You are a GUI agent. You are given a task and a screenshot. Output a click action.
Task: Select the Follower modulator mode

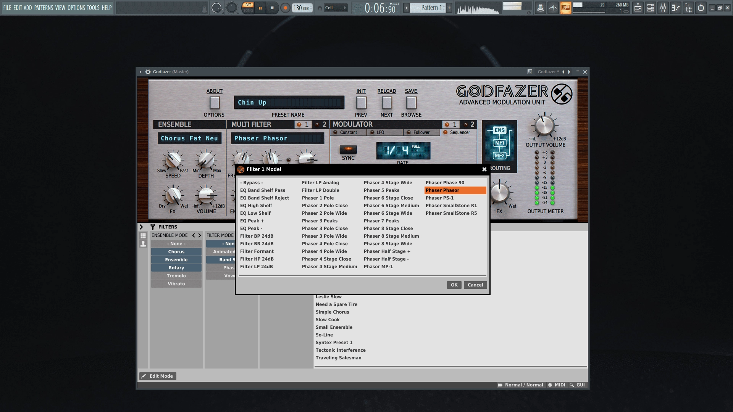point(421,132)
